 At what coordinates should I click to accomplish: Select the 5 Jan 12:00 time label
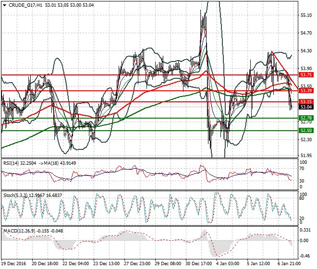(258, 264)
